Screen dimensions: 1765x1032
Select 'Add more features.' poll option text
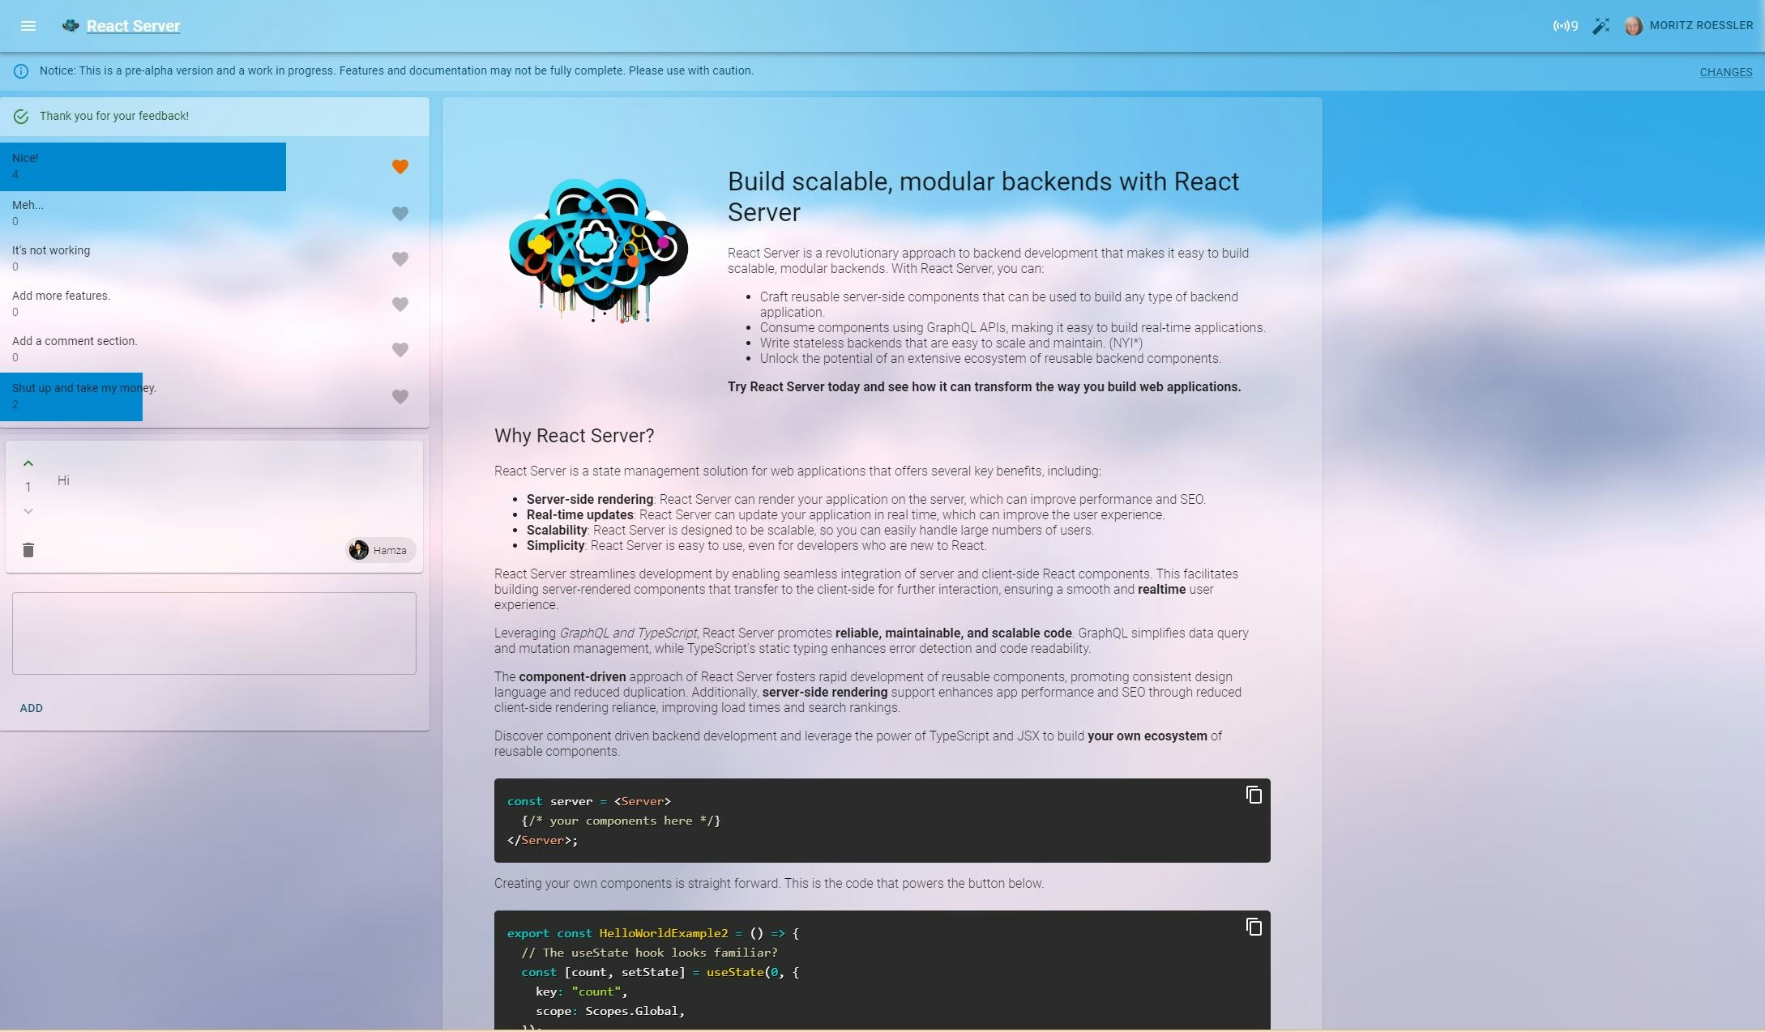[61, 296]
